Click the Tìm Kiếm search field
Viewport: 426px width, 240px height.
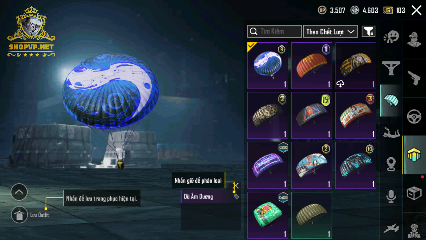[x=274, y=31]
